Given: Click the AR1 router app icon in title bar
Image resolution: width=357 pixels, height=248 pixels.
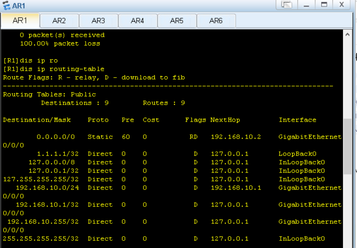Looking at the screenshot, I should [6, 6].
